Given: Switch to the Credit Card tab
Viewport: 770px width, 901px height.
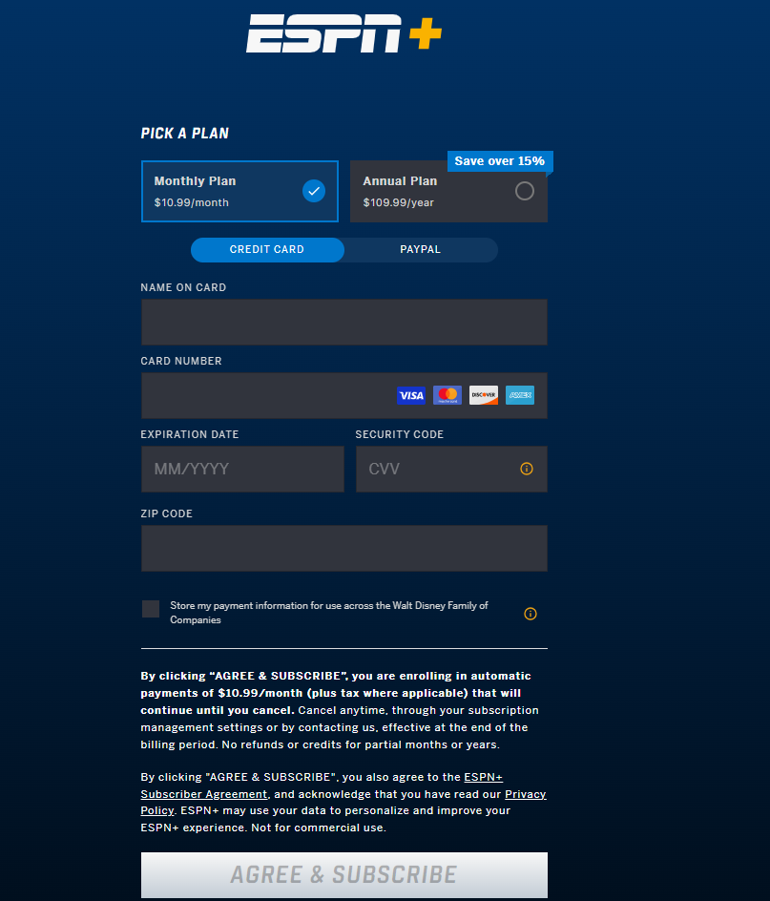Looking at the screenshot, I should point(267,250).
